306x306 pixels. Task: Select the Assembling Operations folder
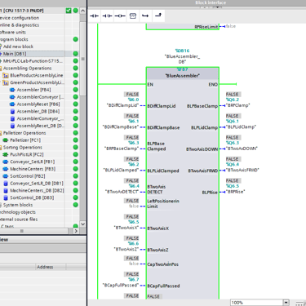click(x=27, y=69)
